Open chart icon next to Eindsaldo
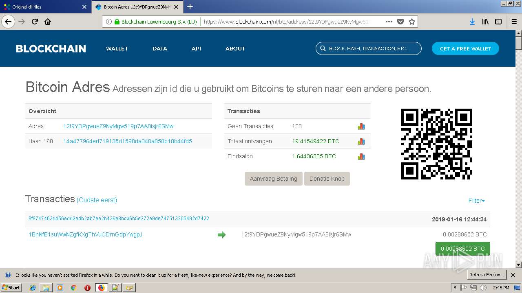The height and width of the screenshot is (293, 522). coord(361,157)
